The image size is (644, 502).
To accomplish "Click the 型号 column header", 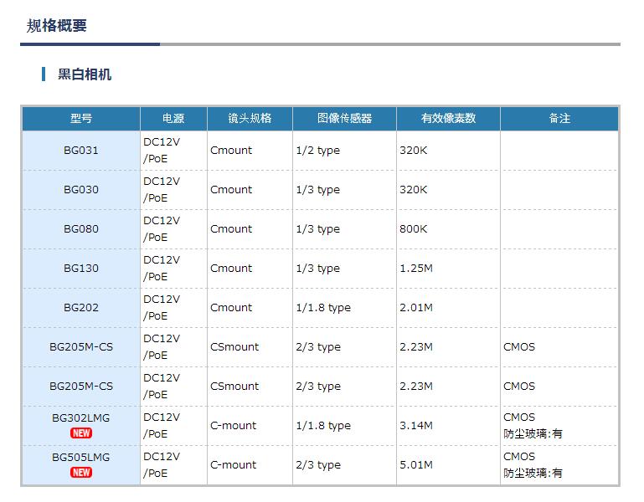I will coord(81,119).
